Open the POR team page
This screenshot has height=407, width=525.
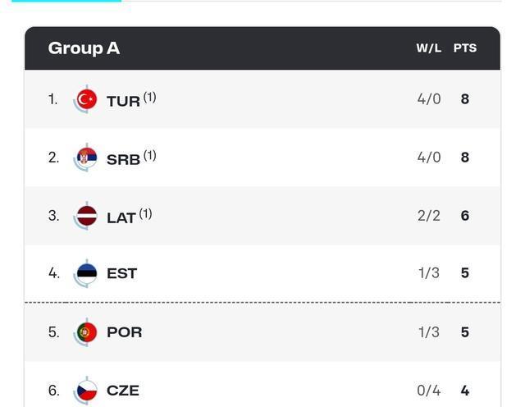(124, 332)
